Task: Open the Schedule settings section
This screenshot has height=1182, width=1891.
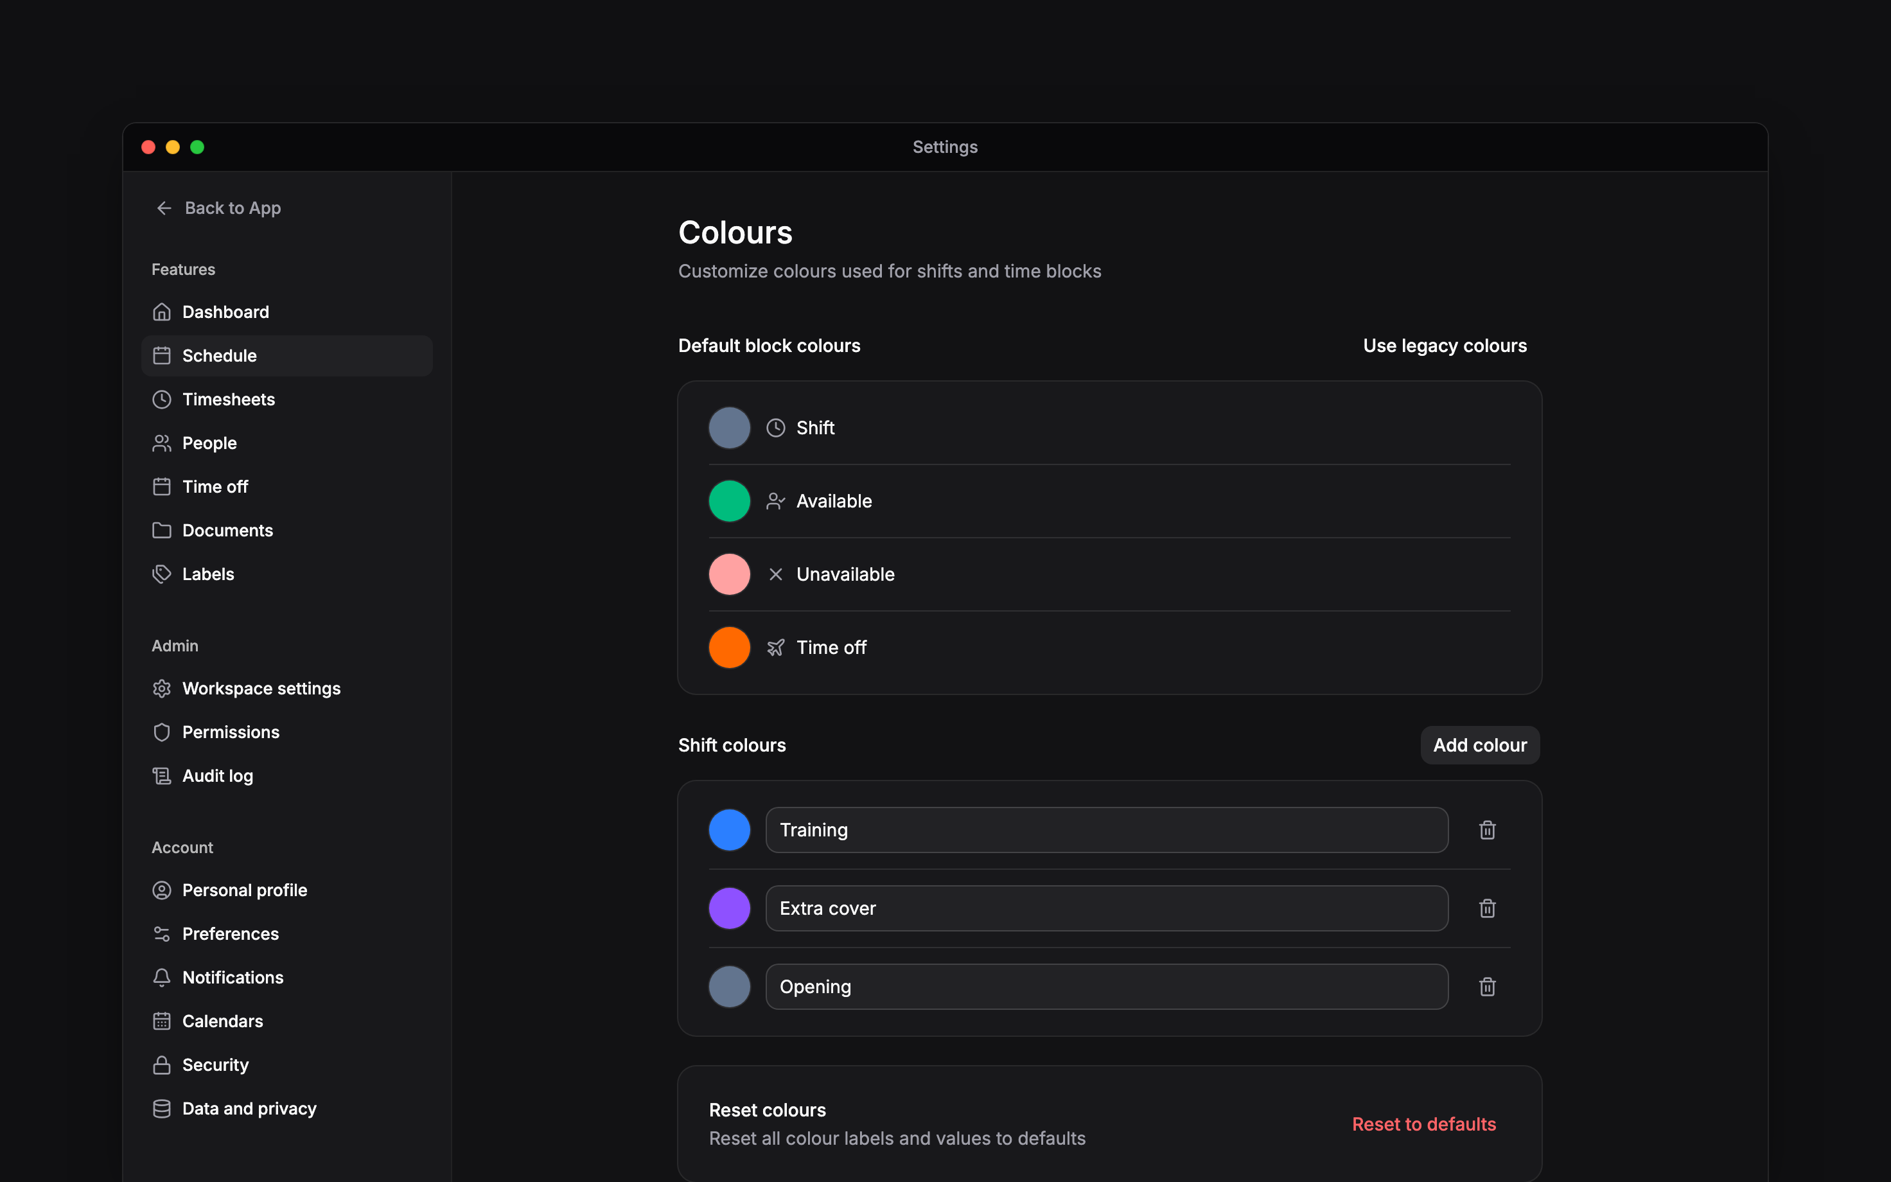Action: [x=286, y=356]
